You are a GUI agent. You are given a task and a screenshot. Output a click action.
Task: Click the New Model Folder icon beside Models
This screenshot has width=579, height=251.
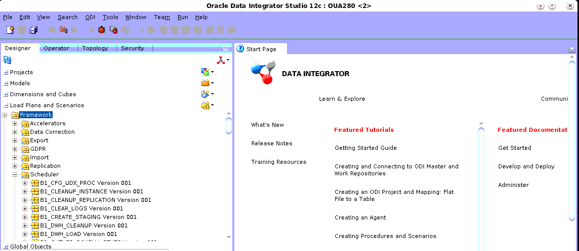coord(205,83)
